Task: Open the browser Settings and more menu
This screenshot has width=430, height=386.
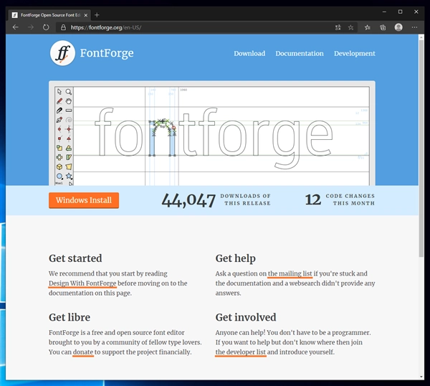Action: tap(414, 27)
